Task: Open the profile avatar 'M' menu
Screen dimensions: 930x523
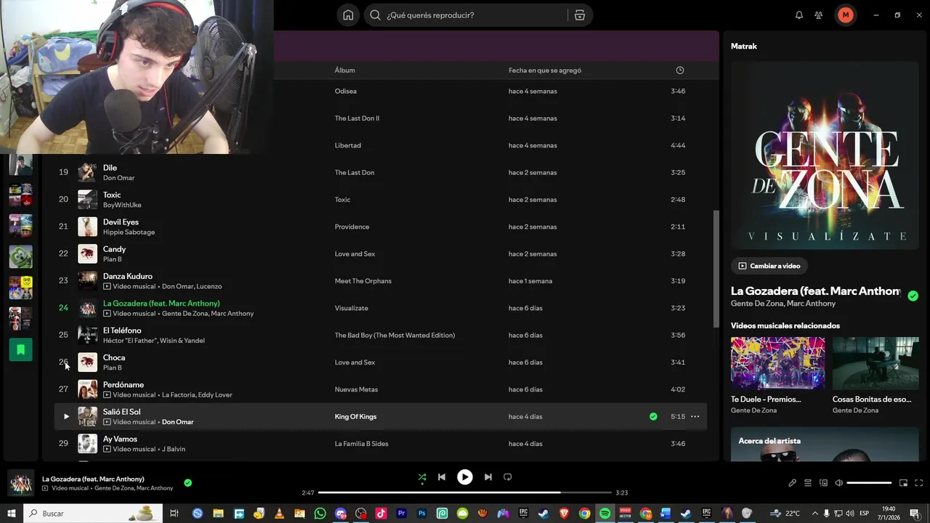Action: (x=845, y=15)
